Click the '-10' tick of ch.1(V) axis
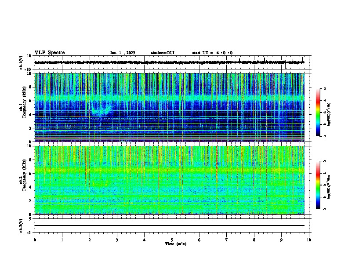The height and width of the screenshot is (269, 348). (x=28, y=69)
